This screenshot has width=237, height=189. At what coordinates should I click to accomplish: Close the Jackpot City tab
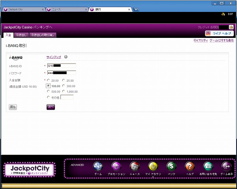tap(43, 9)
